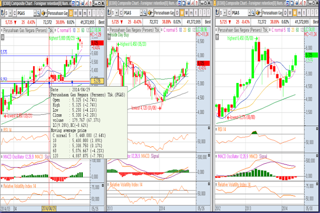Switch left chart to Monthly (M) period
Image resolution: width=320 pixels, height=213 pixels.
(x=80, y=13)
